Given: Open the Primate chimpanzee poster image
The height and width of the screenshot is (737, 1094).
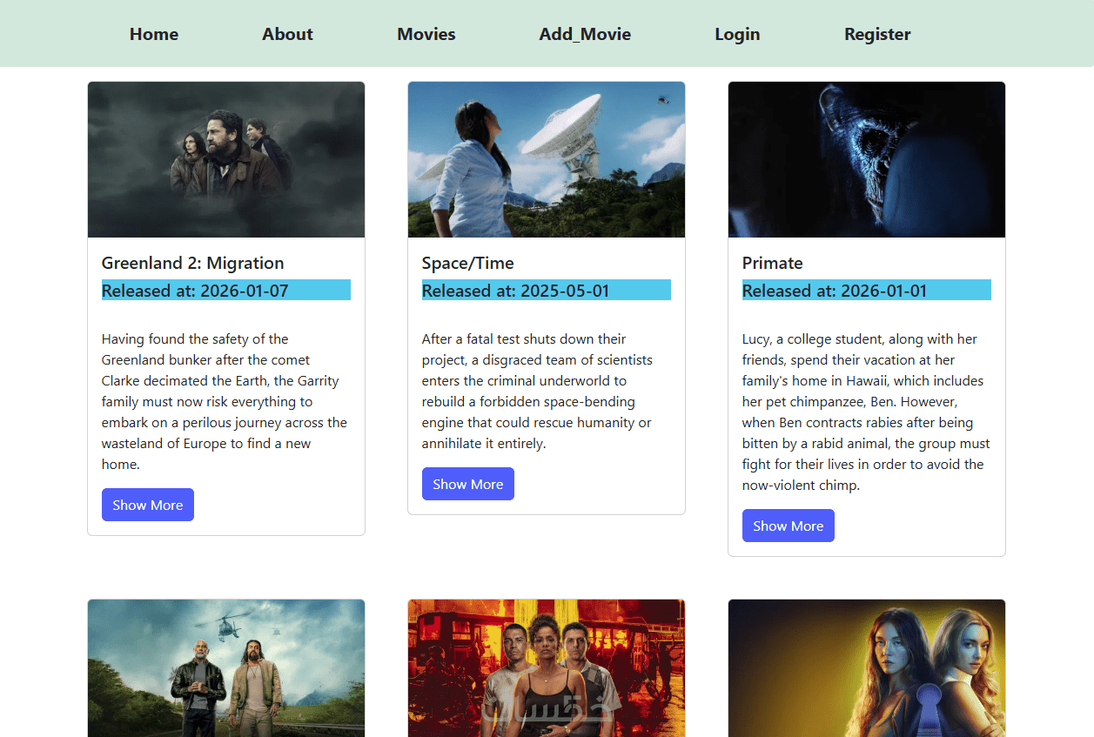Looking at the screenshot, I should 867,159.
